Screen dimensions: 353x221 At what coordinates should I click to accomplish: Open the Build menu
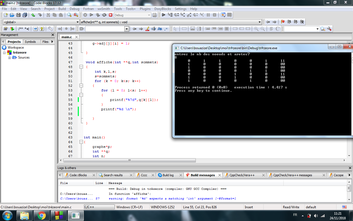(62, 9)
